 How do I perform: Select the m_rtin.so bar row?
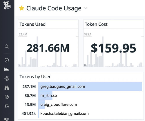81,96
